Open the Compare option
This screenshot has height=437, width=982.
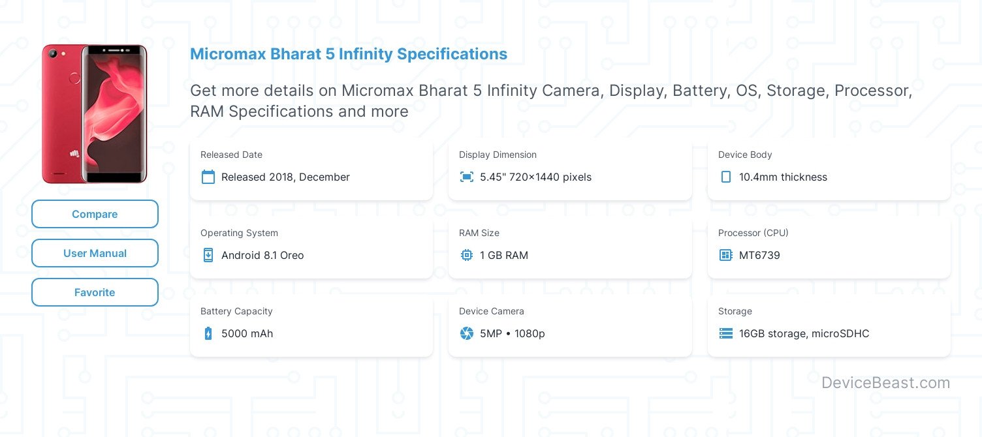(x=95, y=214)
